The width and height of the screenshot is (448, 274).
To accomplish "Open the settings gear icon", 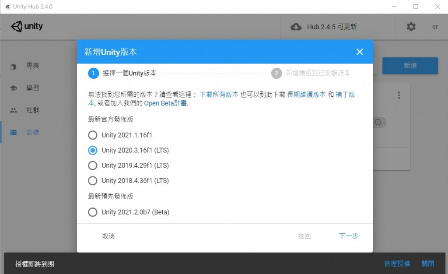I will click(x=411, y=27).
